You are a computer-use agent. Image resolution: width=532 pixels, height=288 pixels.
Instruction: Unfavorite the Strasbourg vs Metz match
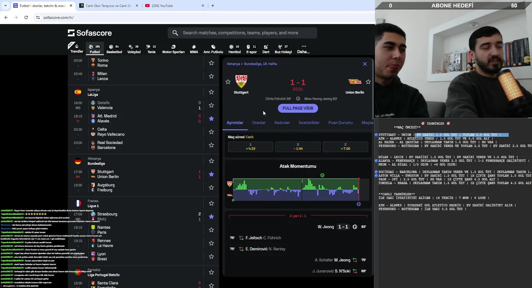pyautogui.click(x=211, y=216)
